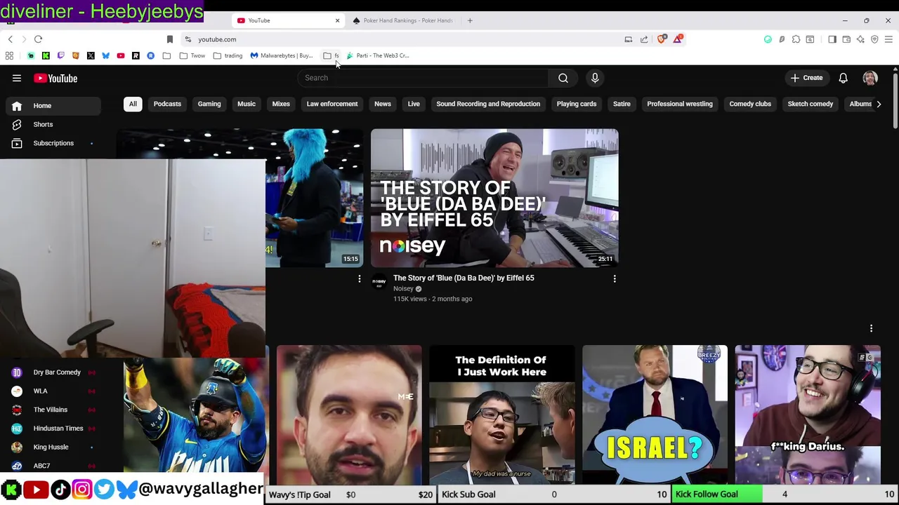
Task: Open The Villains subscription channel
Action: coord(54,410)
